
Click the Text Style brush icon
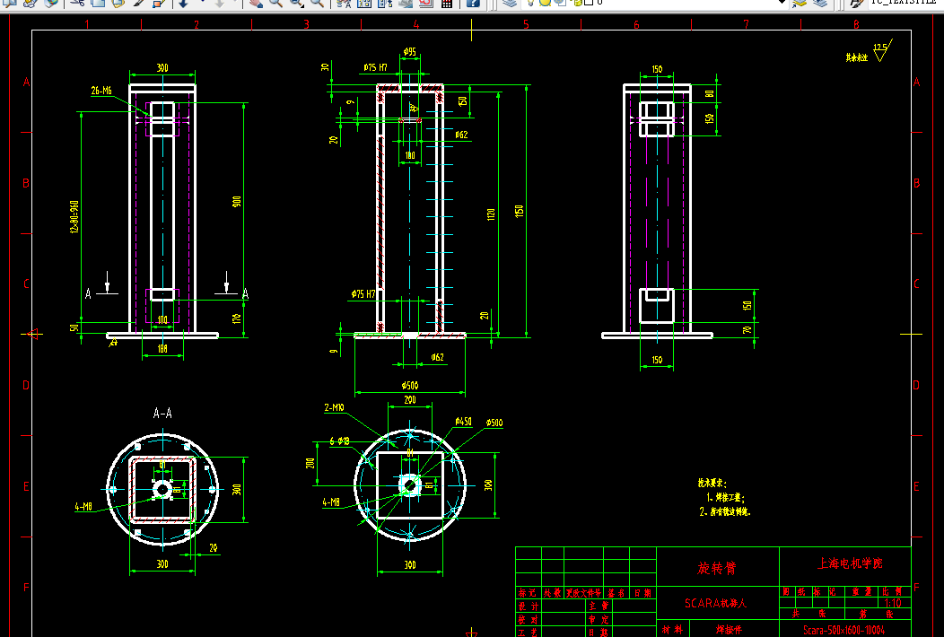tap(857, 3)
